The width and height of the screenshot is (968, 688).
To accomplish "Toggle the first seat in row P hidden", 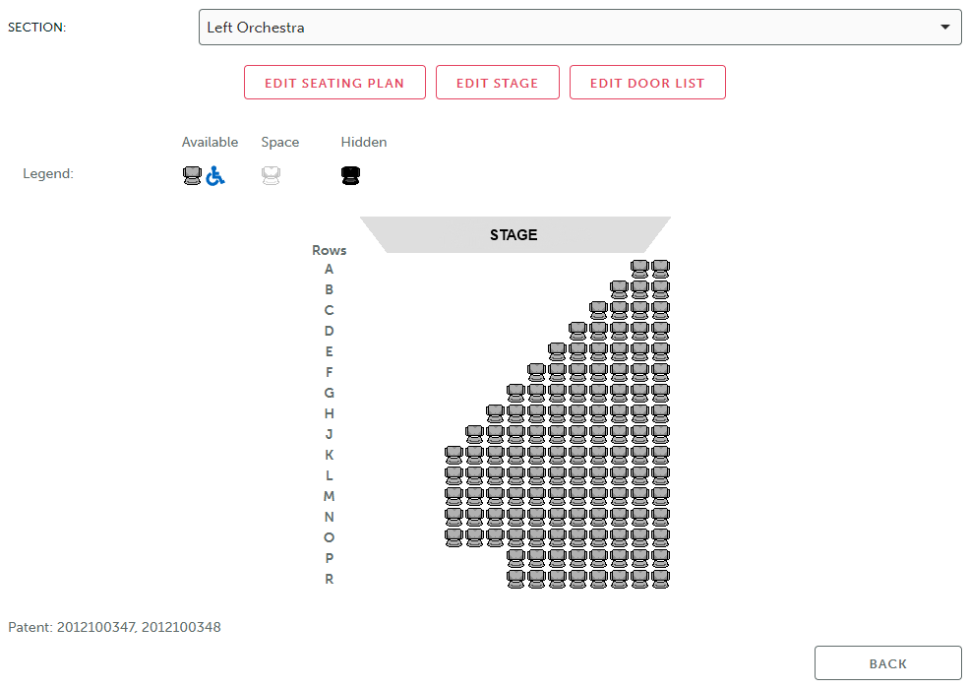I will pos(515,558).
